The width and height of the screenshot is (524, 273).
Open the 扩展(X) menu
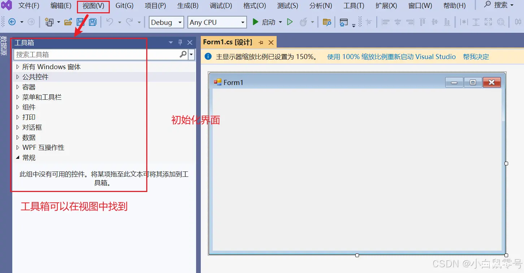coord(386,6)
